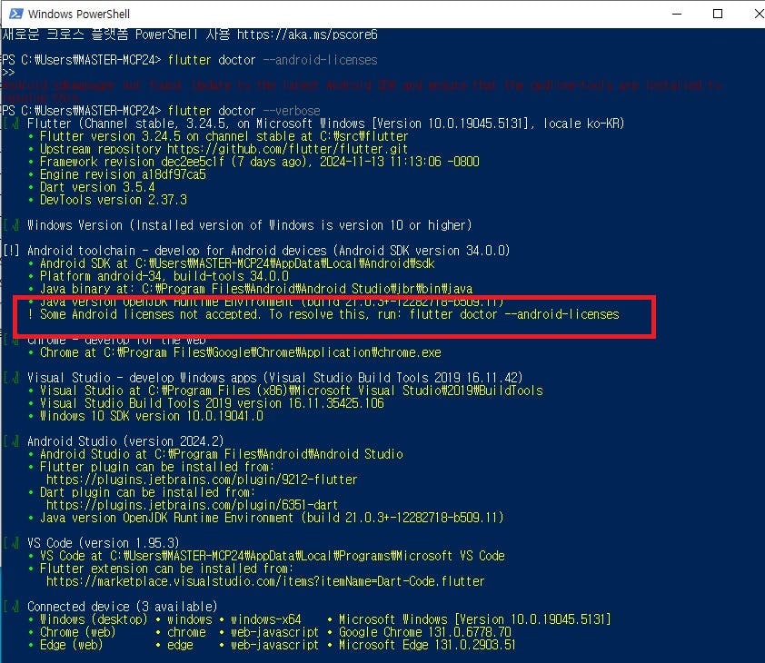Click 'Flutter plugin can be installed from:' line
Viewport: 765px width, 663px height.
click(157, 467)
